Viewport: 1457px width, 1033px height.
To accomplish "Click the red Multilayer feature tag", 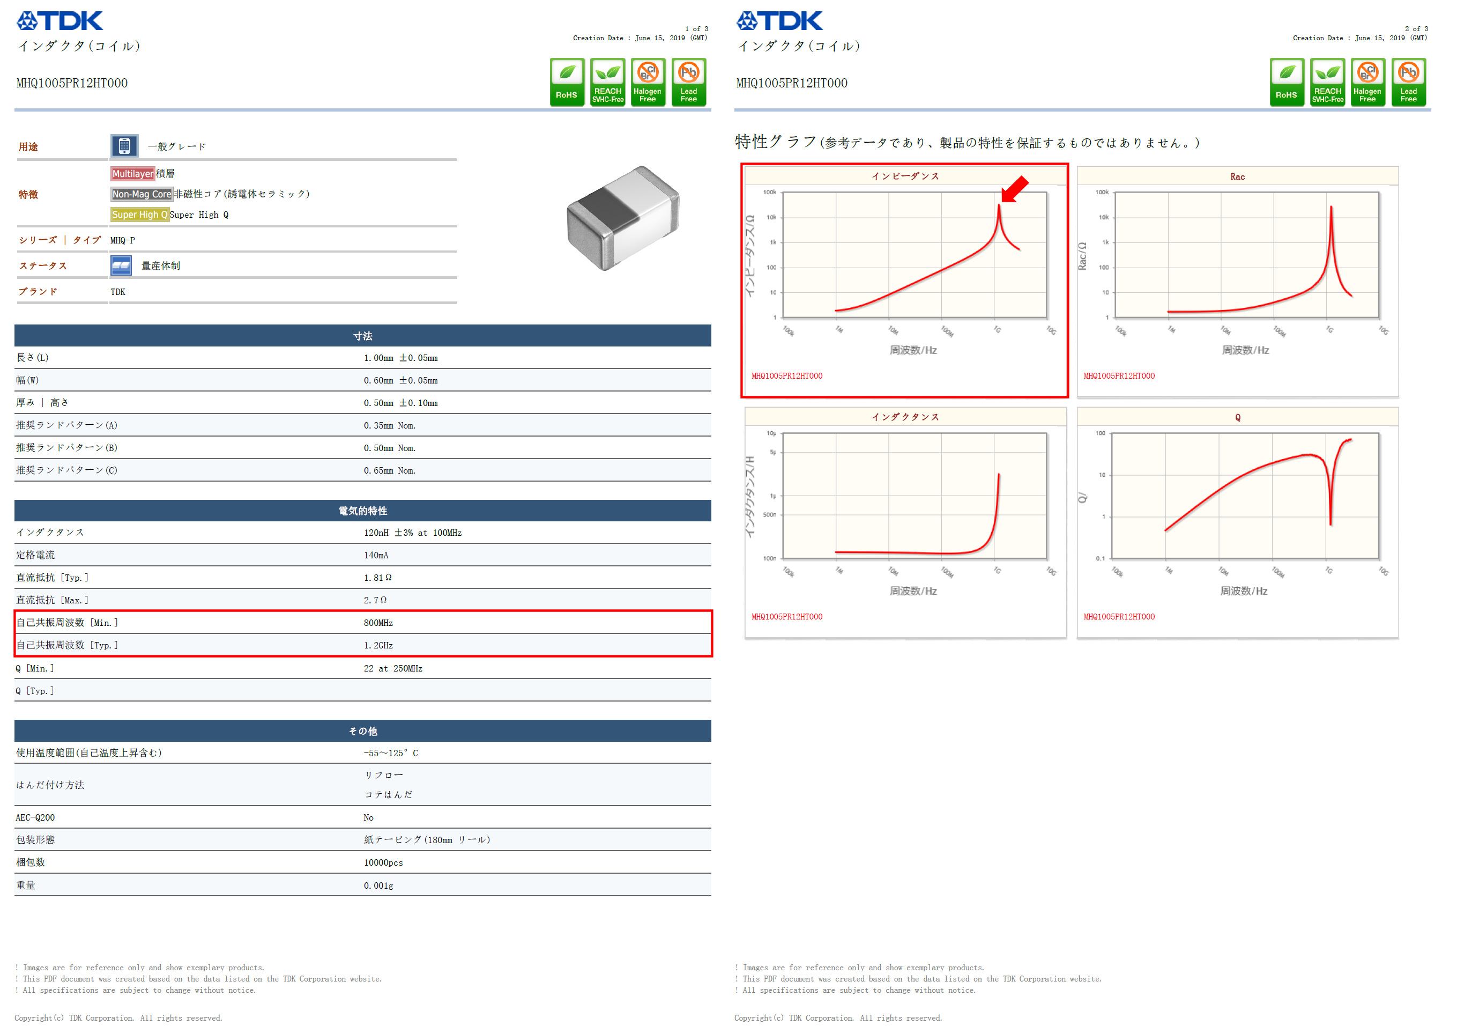I will pos(132,174).
